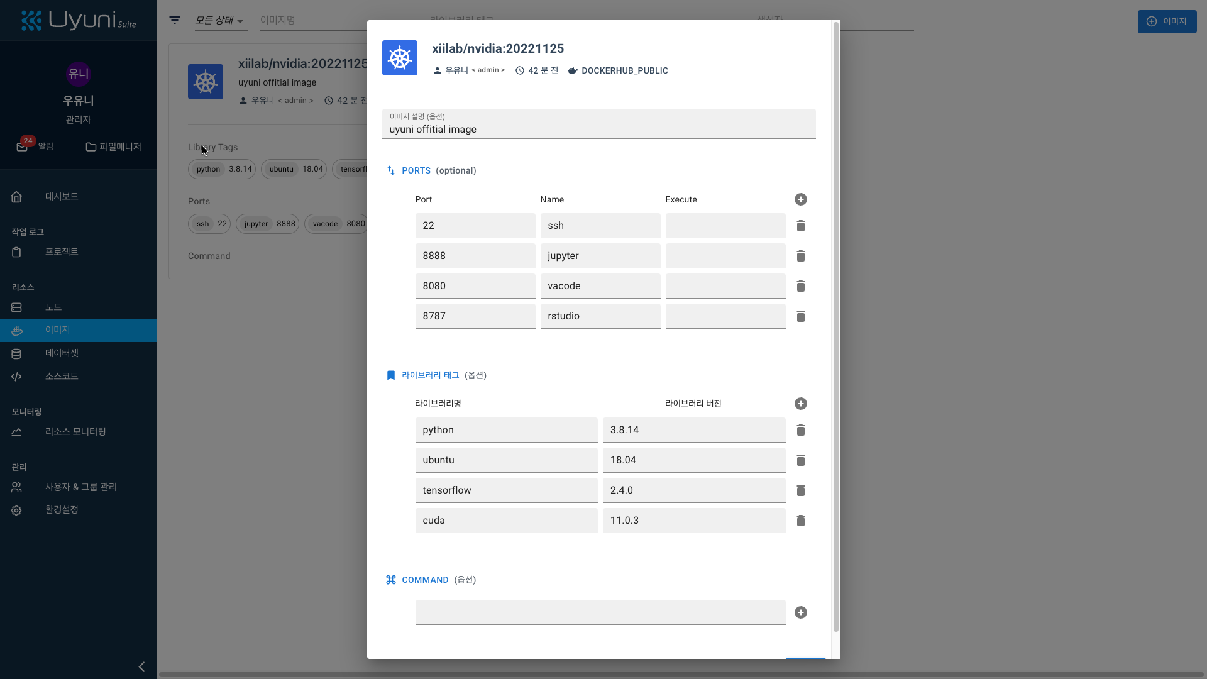Edit port number field 8888
The width and height of the screenshot is (1207, 679).
475,256
